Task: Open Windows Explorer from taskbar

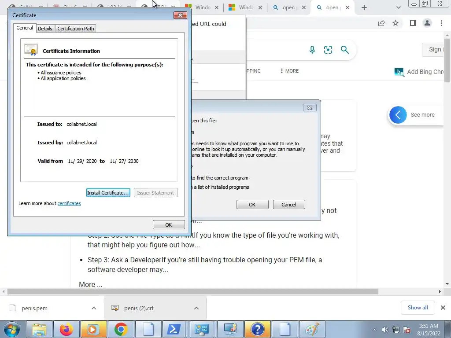Action: pos(39,329)
